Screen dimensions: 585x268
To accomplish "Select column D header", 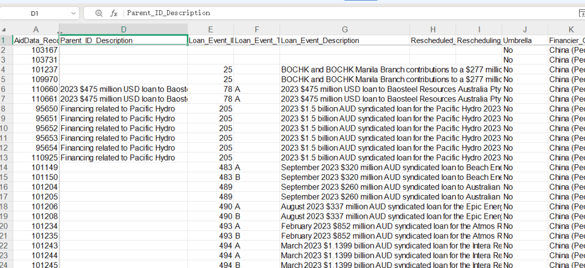I will click(123, 30).
